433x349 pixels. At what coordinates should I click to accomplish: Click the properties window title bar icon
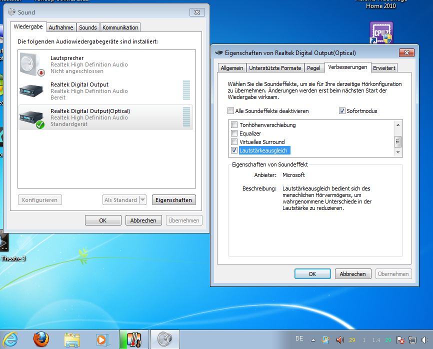[218, 52]
